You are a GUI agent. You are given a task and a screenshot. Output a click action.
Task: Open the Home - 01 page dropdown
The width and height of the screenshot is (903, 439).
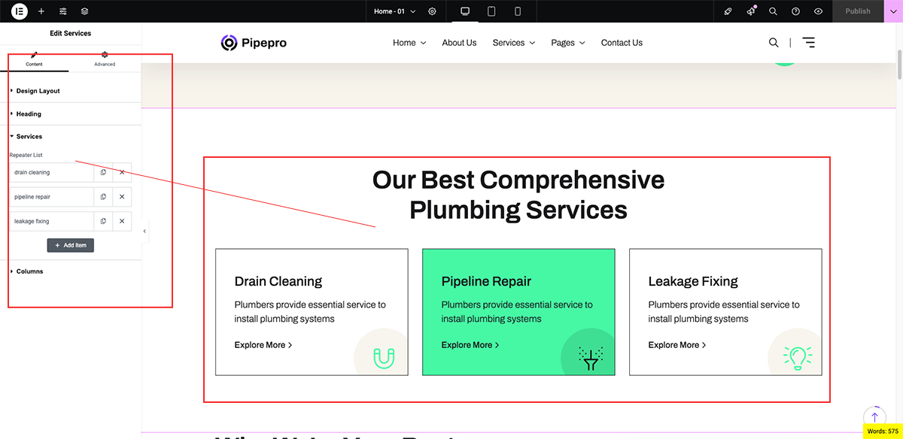pyautogui.click(x=395, y=11)
